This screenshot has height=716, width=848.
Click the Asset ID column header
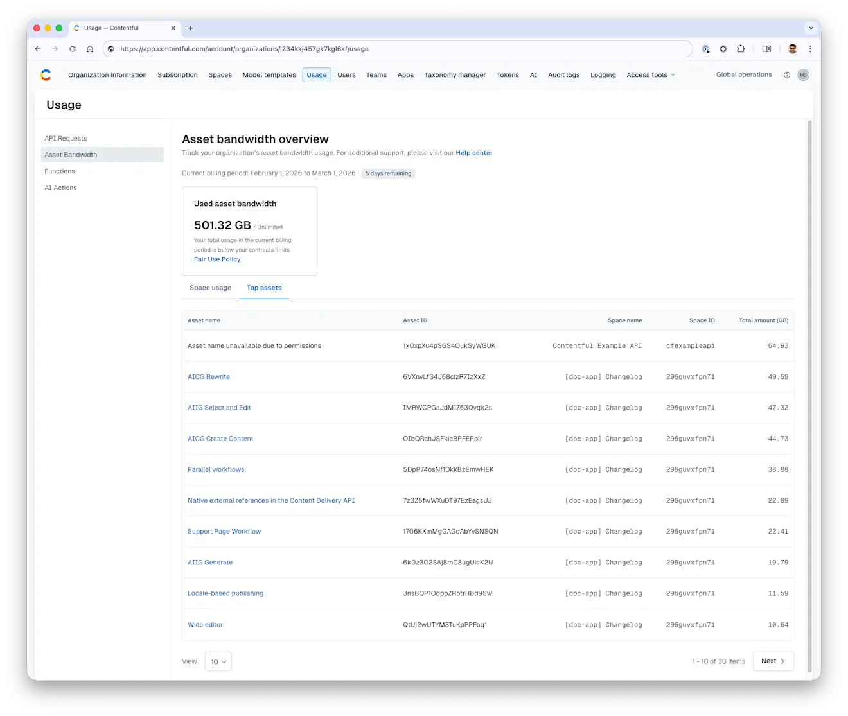click(415, 320)
